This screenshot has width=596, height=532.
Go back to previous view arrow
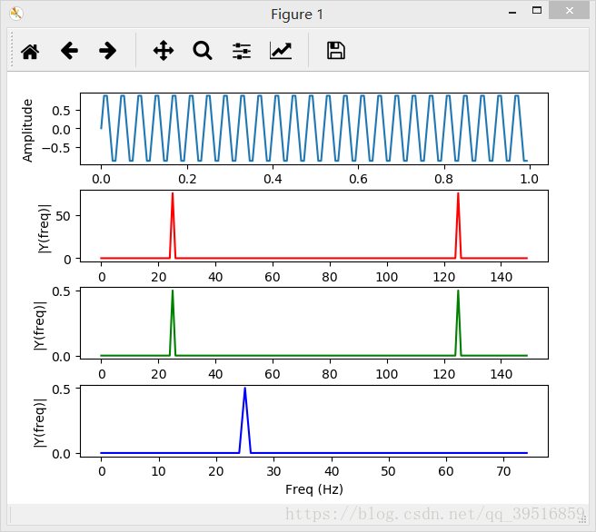click(x=69, y=51)
